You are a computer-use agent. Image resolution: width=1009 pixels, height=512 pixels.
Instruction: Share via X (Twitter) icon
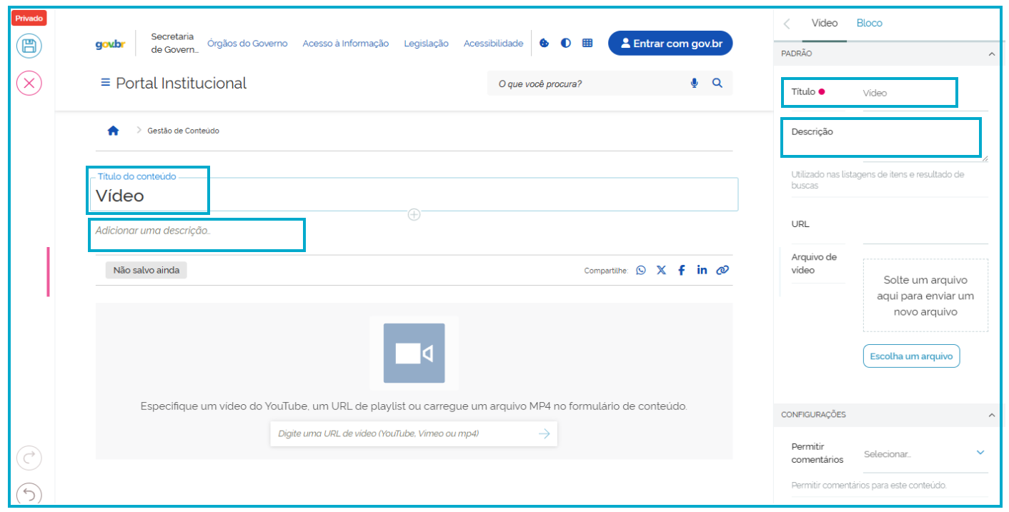661,270
